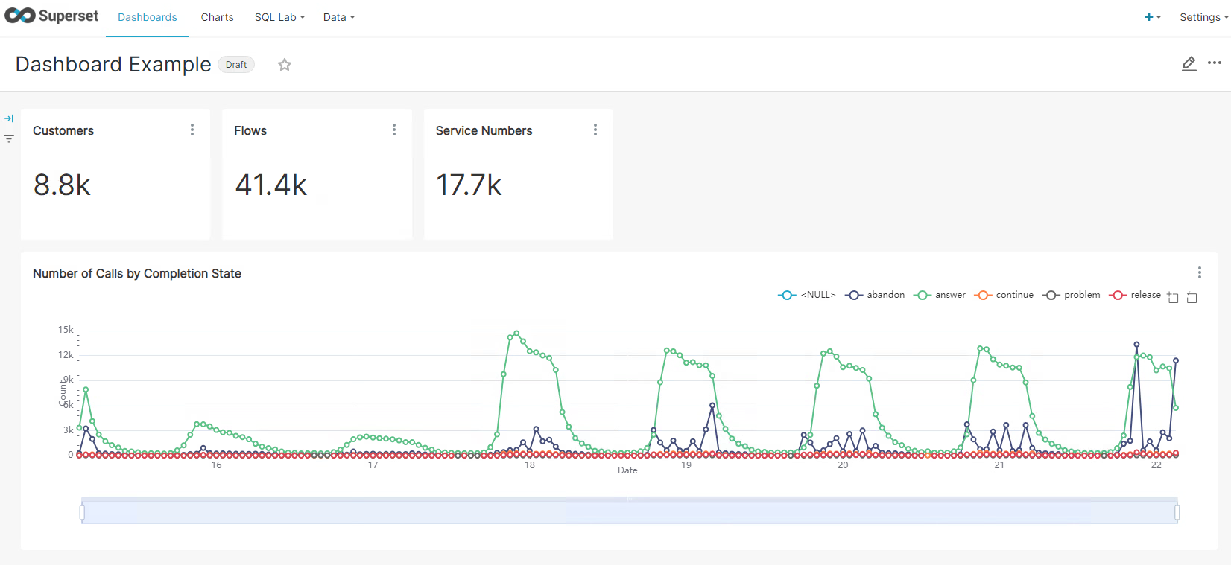Click the edit dashboard pencil icon
Image resolution: width=1231 pixels, height=565 pixels.
tap(1189, 64)
